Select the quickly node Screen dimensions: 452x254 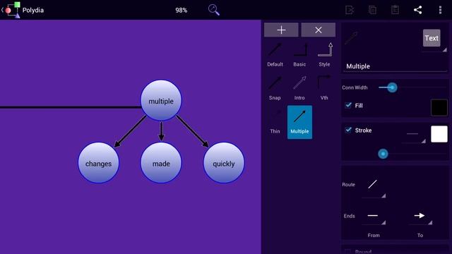point(224,163)
